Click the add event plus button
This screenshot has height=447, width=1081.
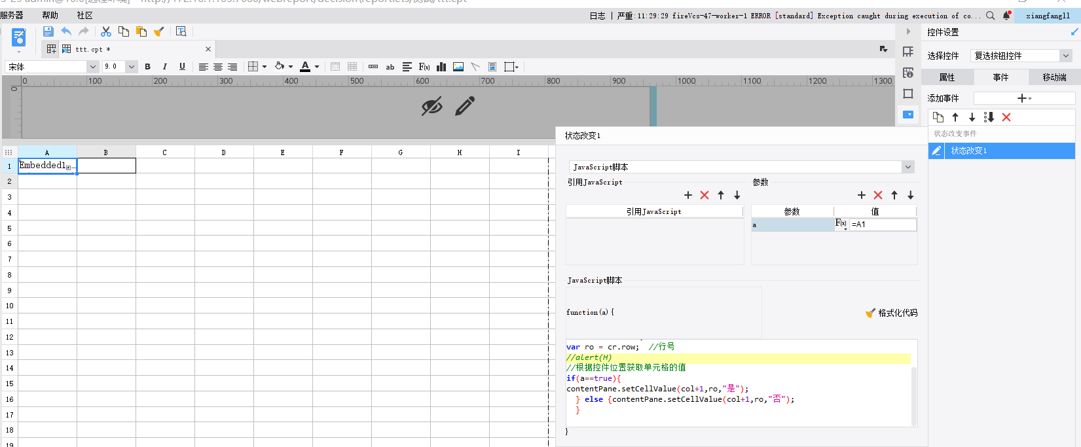pyautogui.click(x=1024, y=98)
